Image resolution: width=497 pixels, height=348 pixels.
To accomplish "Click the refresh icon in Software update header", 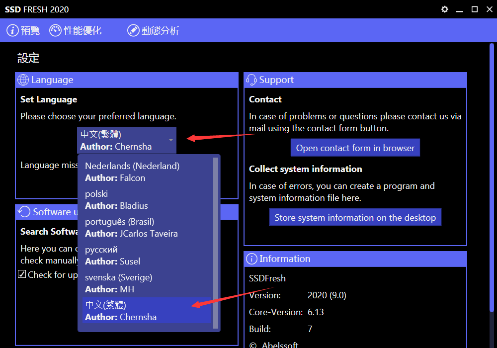I will (24, 212).
